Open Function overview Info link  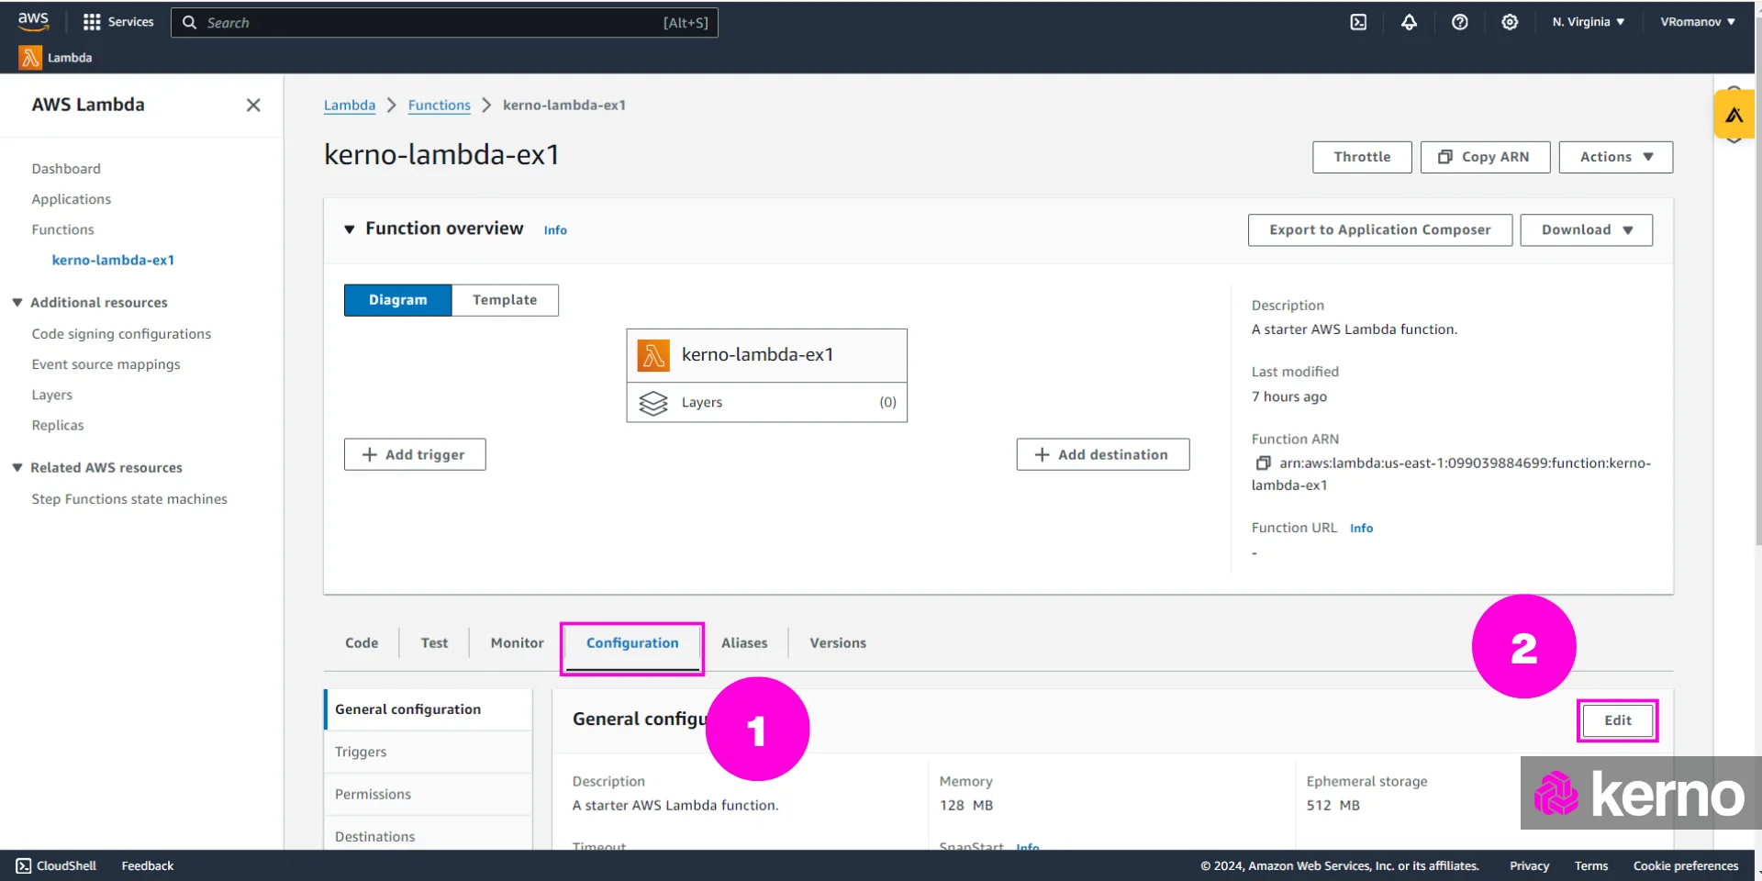(x=555, y=230)
